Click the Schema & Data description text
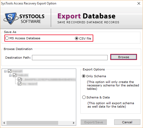Screen dimensions: 143x128 [111, 105]
